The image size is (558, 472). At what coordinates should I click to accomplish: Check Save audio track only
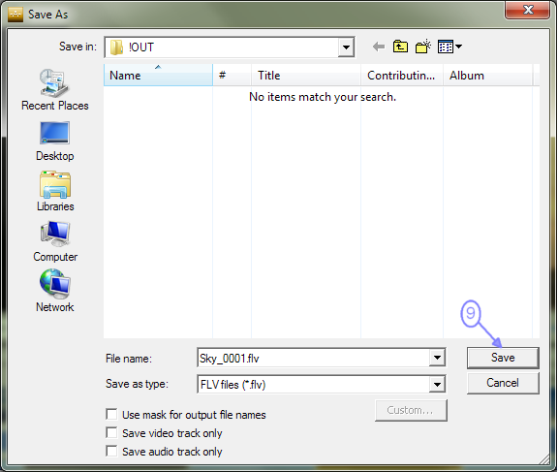coord(111,452)
